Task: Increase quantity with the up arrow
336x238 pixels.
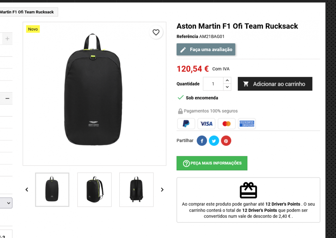Action: click(227, 80)
